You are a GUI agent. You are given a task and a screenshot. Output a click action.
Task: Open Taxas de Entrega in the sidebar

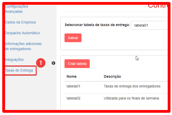19,70
